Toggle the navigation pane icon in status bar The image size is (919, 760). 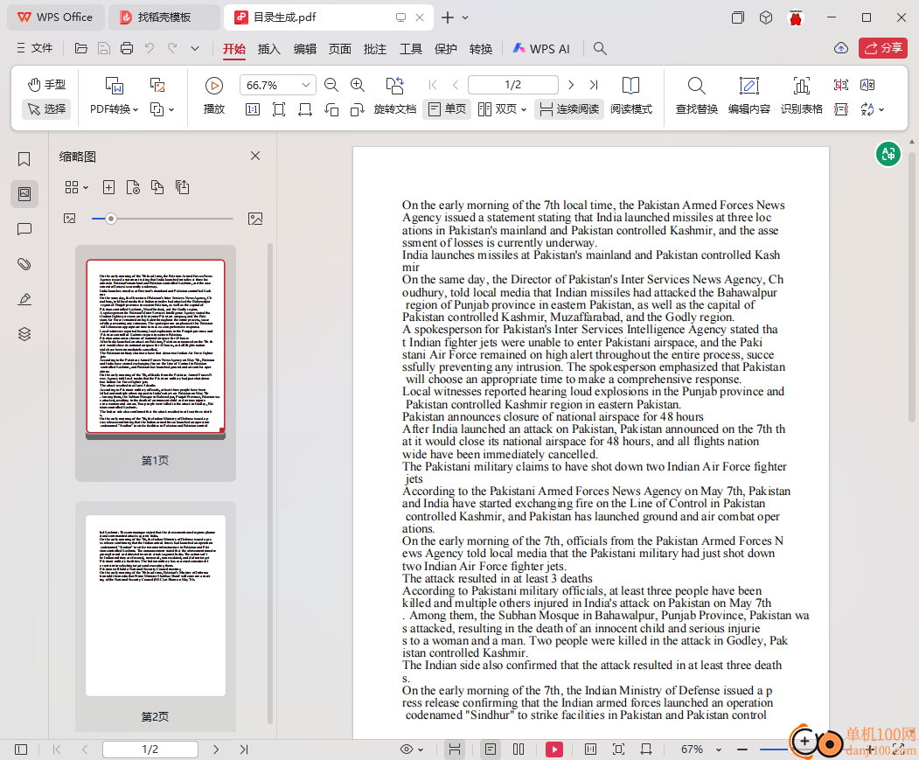click(21, 749)
